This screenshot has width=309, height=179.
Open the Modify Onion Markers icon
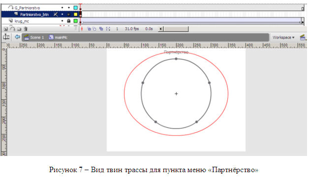(x=108, y=29)
